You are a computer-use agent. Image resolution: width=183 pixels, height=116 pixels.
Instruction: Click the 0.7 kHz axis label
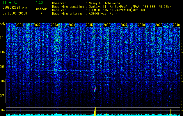click(x=3, y=96)
